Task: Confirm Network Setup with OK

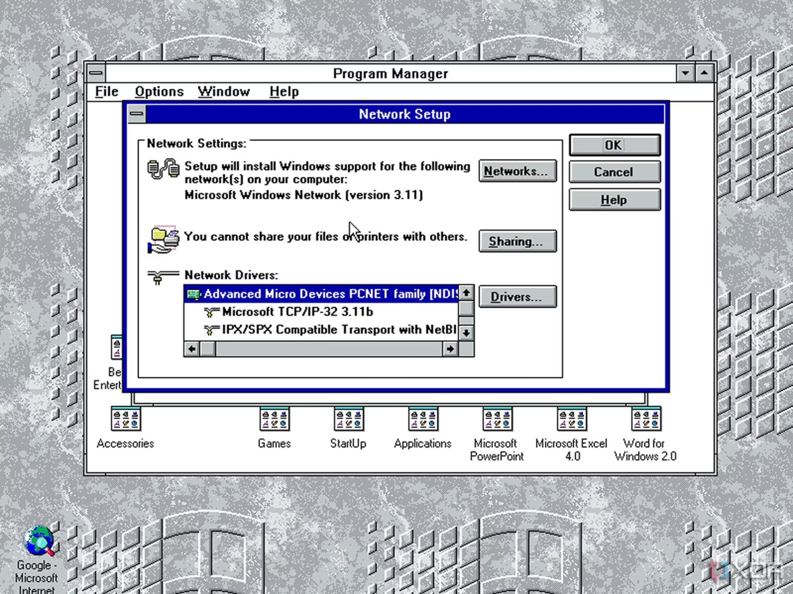Action: [615, 145]
